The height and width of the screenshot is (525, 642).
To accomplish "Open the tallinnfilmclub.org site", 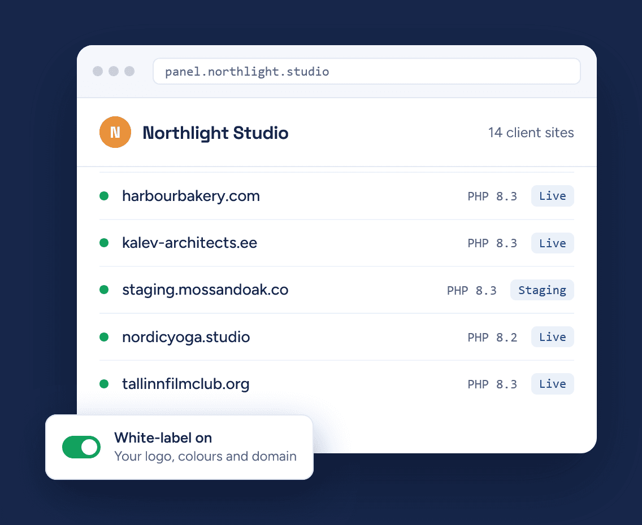I will [x=185, y=384].
